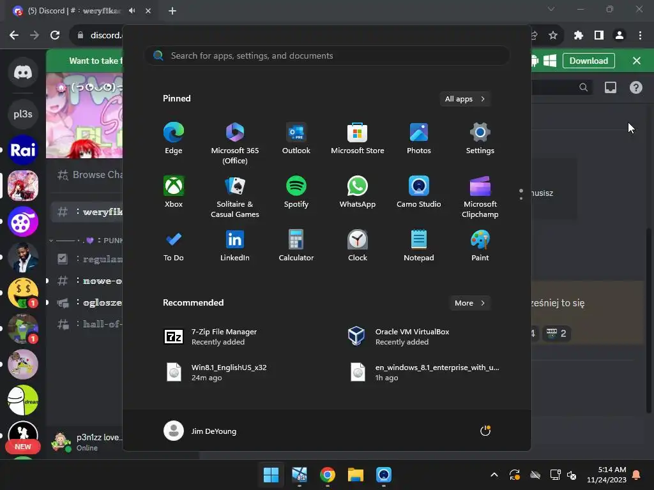Open WhatsApp pinned app
The width and height of the screenshot is (654, 490).
pos(358,192)
